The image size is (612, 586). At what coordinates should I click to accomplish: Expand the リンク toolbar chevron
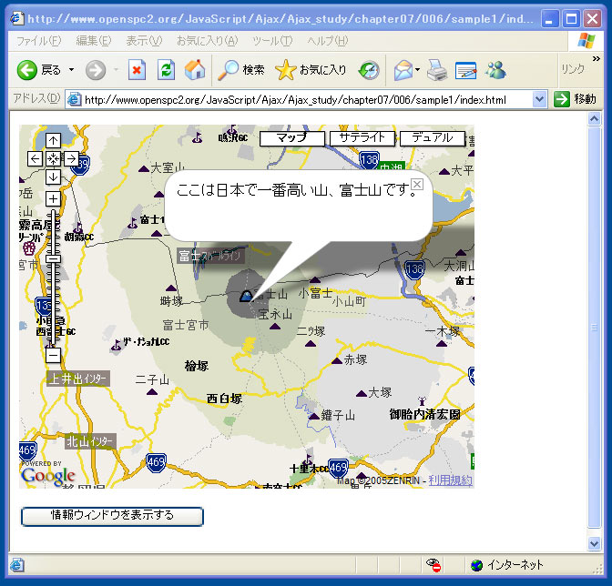click(x=596, y=59)
